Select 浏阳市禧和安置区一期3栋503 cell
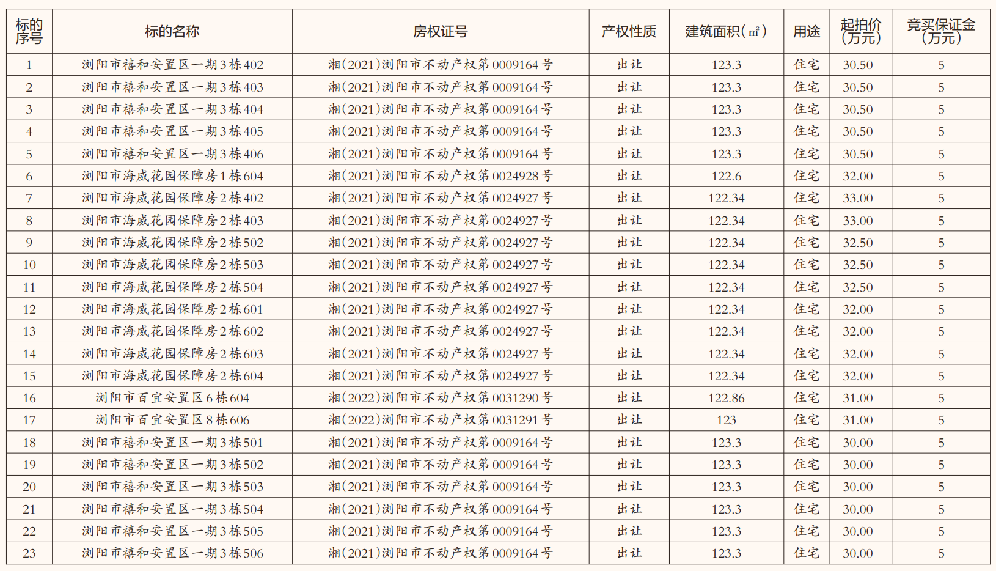This screenshot has width=996, height=571. [172, 487]
